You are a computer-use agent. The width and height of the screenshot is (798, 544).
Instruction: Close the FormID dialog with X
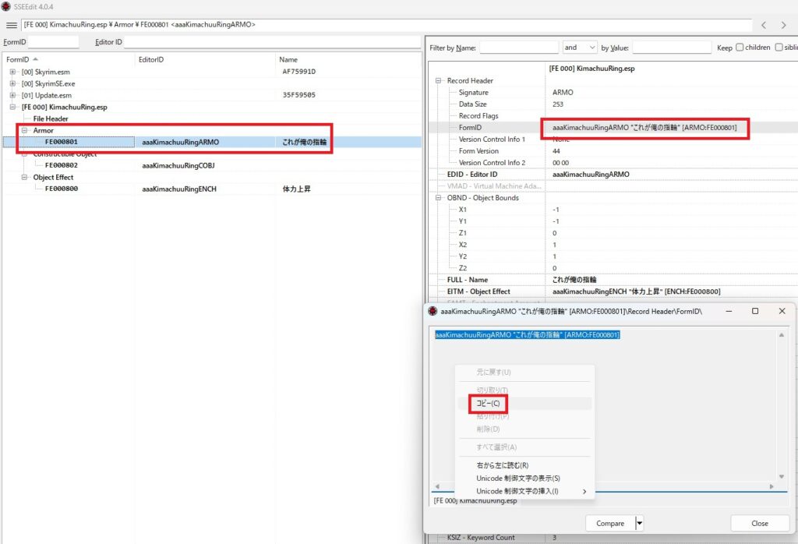pyautogui.click(x=782, y=311)
